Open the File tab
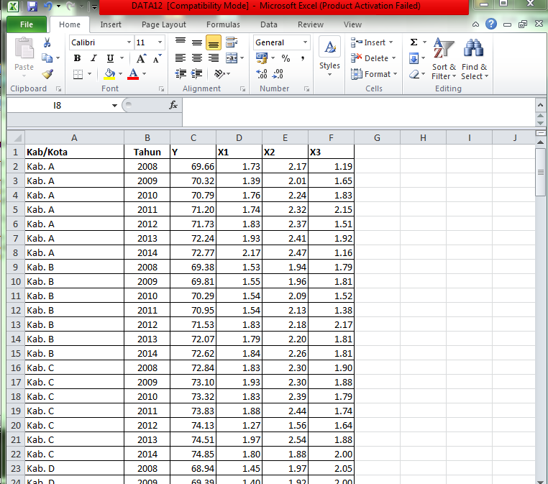 (x=26, y=24)
